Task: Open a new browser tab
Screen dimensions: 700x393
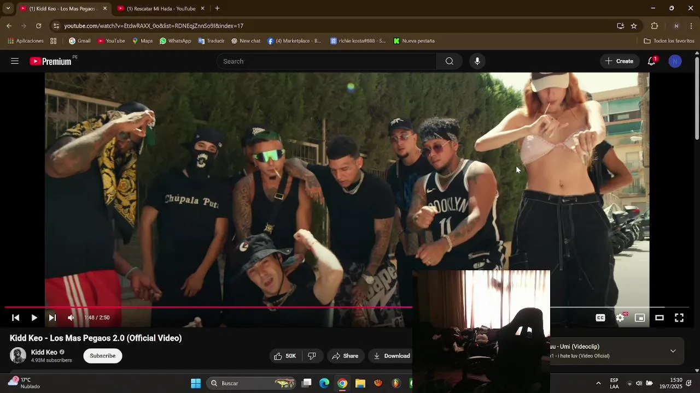Action: coord(217,9)
